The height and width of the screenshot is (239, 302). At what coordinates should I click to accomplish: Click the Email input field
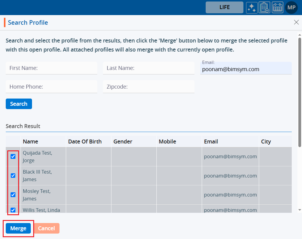click(x=246, y=69)
